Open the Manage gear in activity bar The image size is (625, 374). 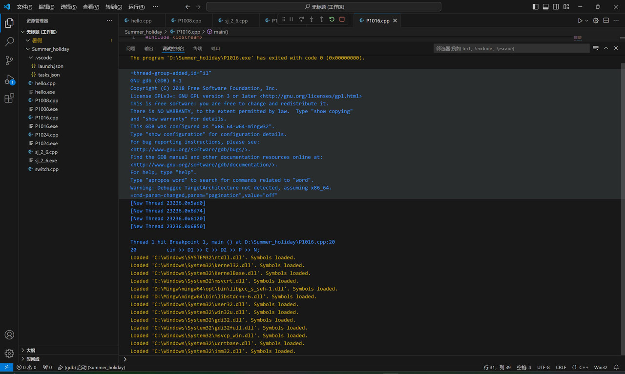pos(9,354)
